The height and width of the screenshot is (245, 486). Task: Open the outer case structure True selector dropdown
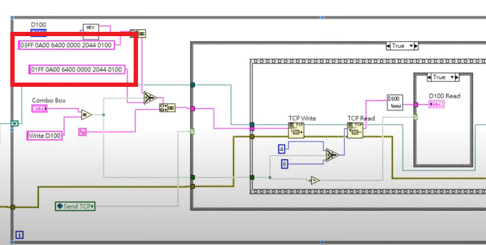click(x=412, y=46)
